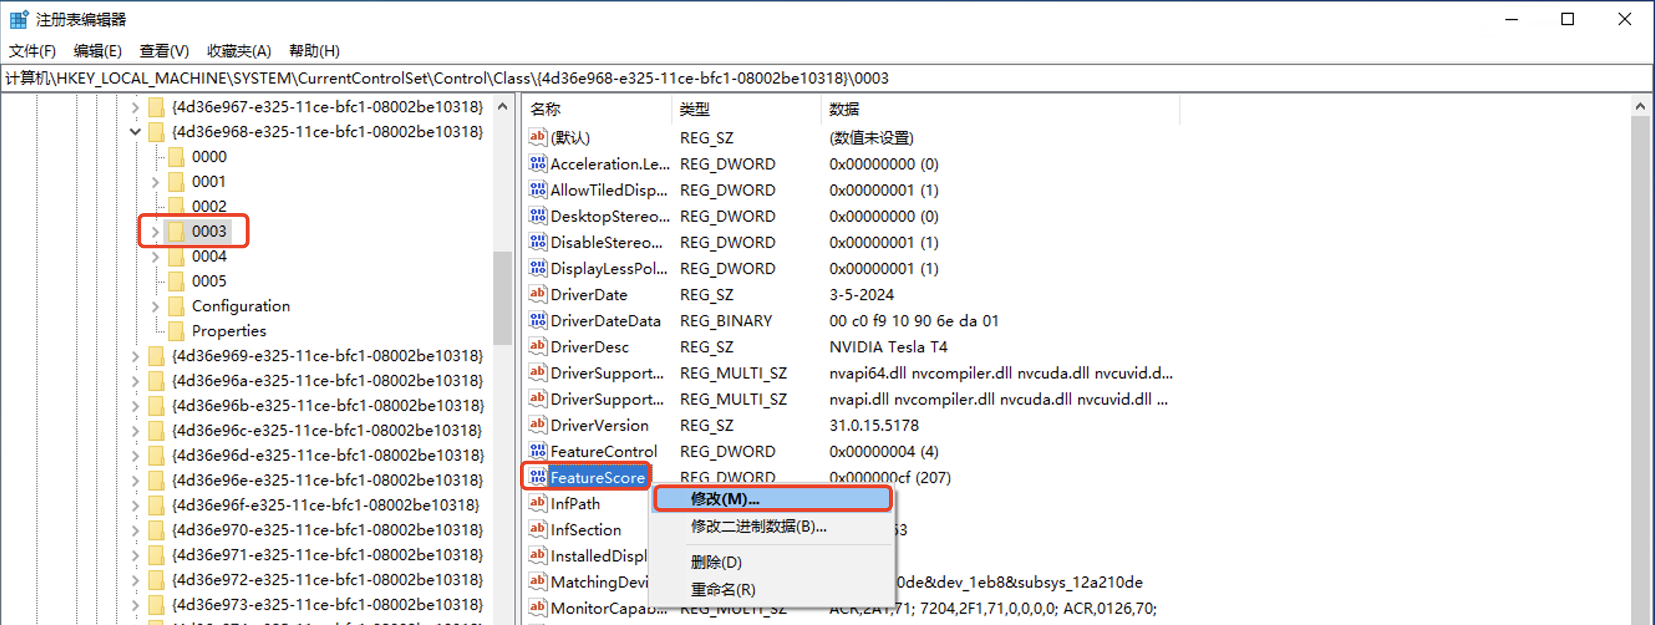This screenshot has width=1655, height=625.
Task: Expand the 0003 subkey
Action: point(155,232)
